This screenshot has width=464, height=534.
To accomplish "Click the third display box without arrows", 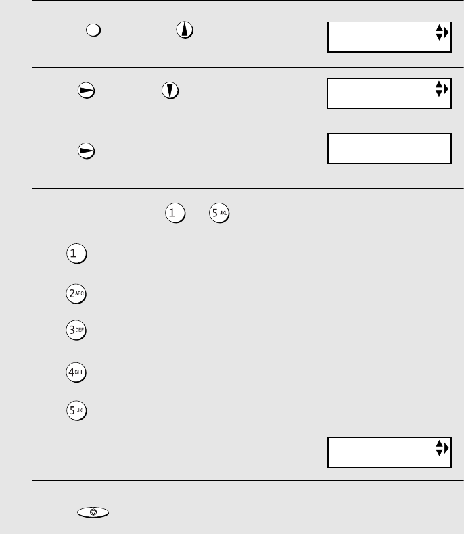I will pyautogui.click(x=389, y=148).
